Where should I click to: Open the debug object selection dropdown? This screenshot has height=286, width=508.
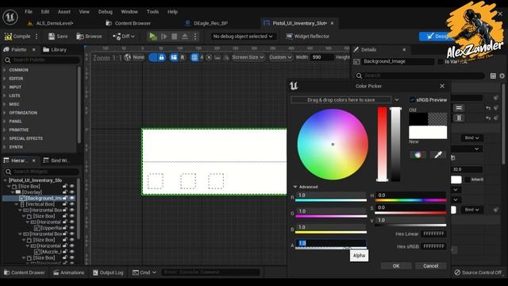coord(243,37)
